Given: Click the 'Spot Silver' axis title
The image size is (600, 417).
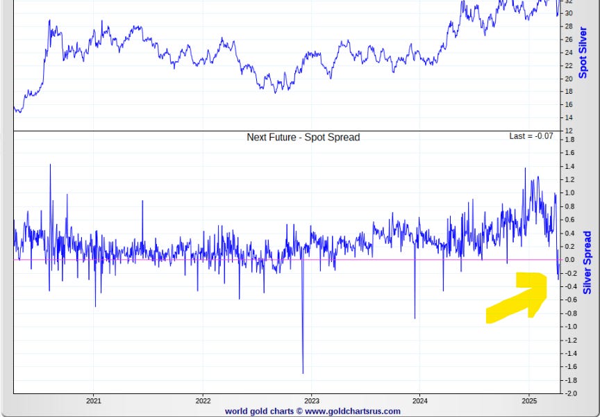Looking at the screenshot, I should pos(583,52).
